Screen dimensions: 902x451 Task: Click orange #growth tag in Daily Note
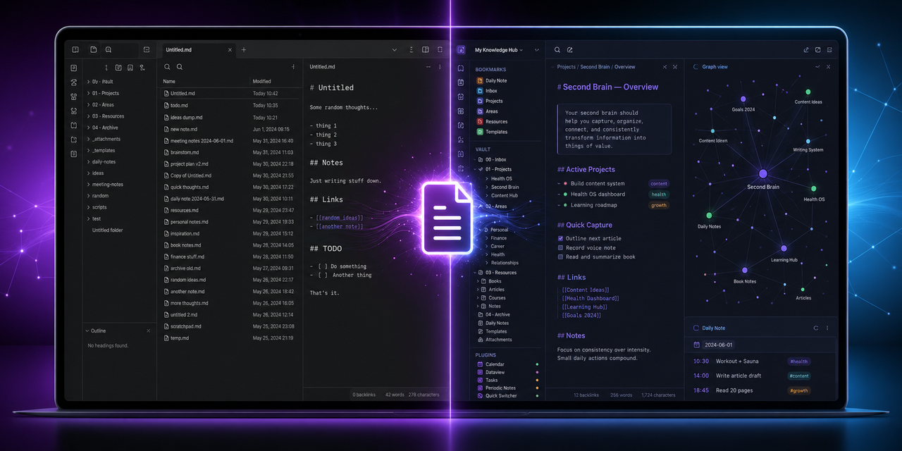tap(799, 390)
